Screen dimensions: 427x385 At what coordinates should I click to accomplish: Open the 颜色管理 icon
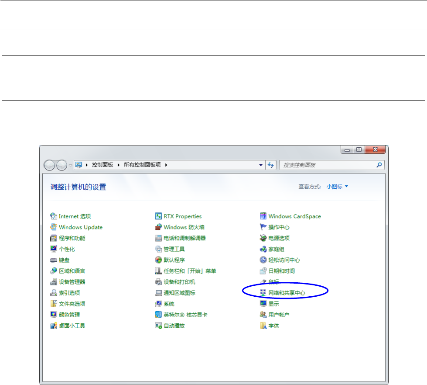[x=54, y=315]
